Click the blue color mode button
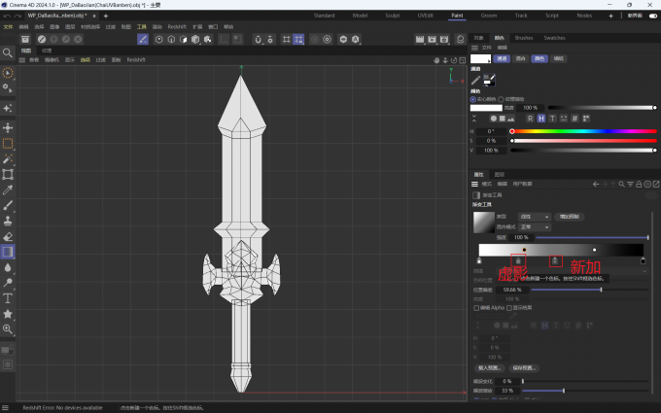This screenshot has height=413, width=661. tap(539, 58)
